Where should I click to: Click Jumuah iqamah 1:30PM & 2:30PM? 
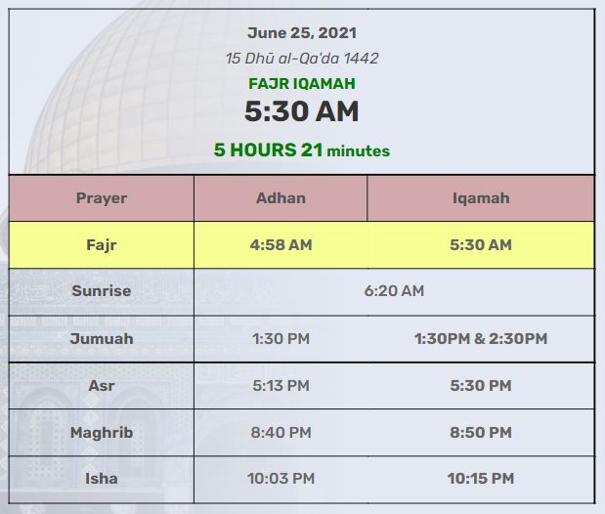[481, 338]
